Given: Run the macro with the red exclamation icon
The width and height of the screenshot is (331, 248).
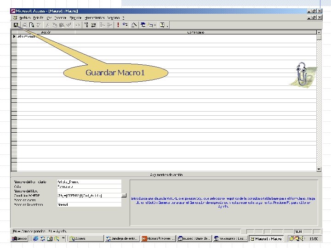Looking at the screenshot, I should point(118,25).
